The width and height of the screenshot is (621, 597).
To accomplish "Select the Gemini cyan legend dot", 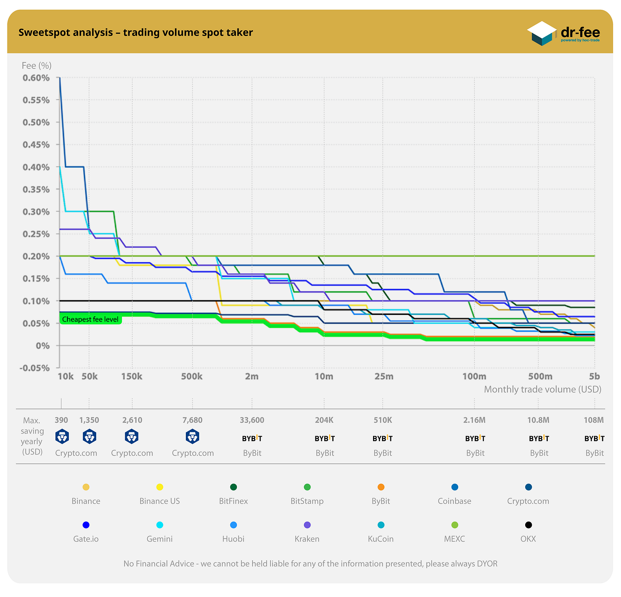I will [x=160, y=525].
